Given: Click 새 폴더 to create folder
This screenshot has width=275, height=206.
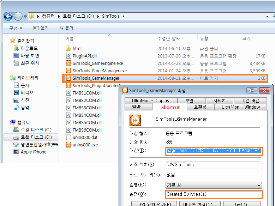Looking at the screenshot, I should coord(66,28).
